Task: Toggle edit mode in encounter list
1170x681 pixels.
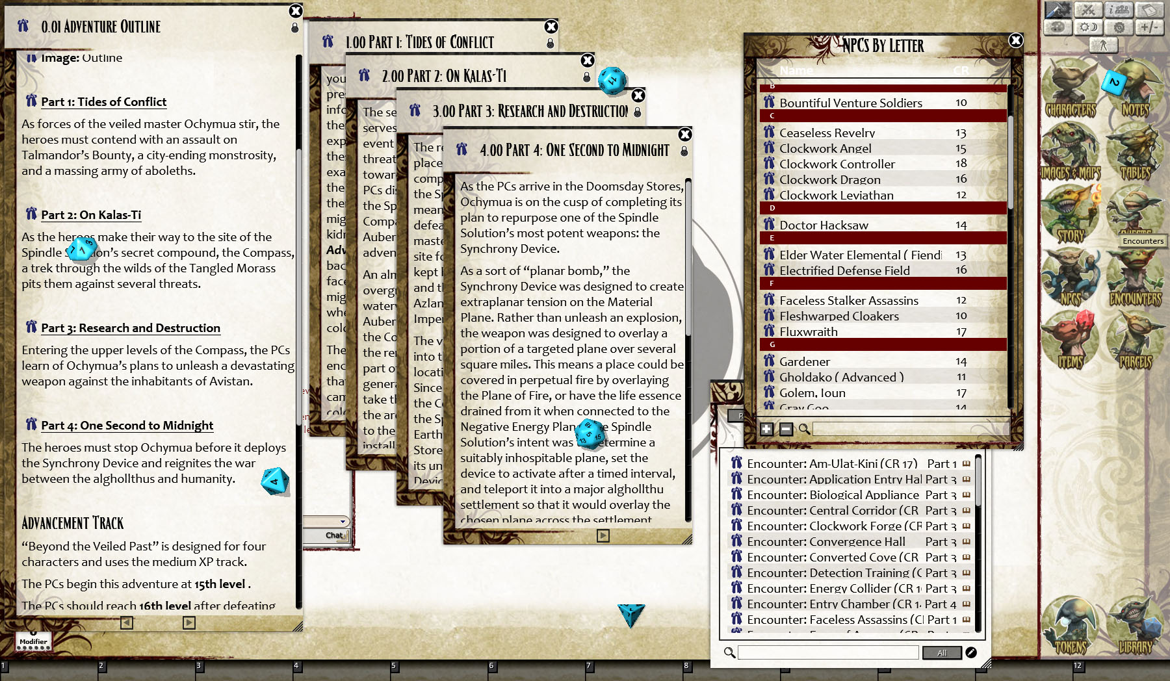Action: 971,652
